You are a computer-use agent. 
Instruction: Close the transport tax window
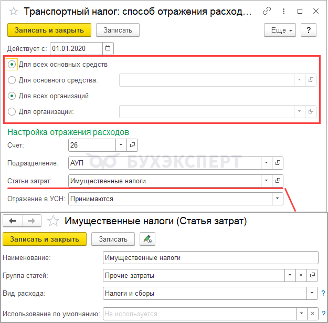(316, 11)
